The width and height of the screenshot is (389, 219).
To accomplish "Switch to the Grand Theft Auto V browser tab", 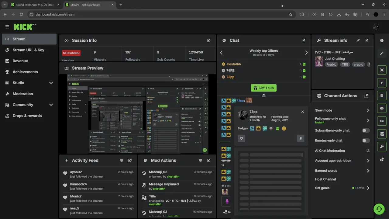I will click(35, 5).
